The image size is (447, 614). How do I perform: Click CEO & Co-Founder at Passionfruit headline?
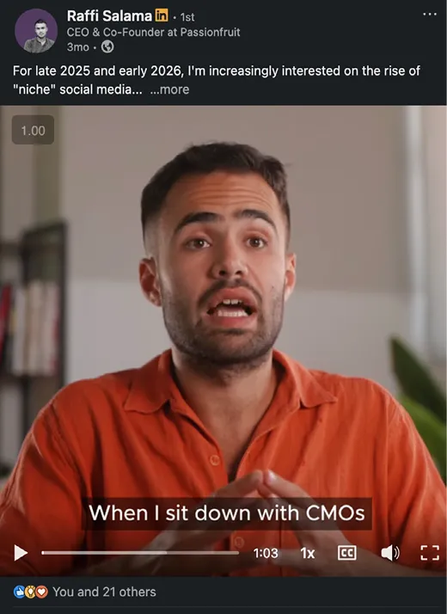pyautogui.click(x=153, y=32)
